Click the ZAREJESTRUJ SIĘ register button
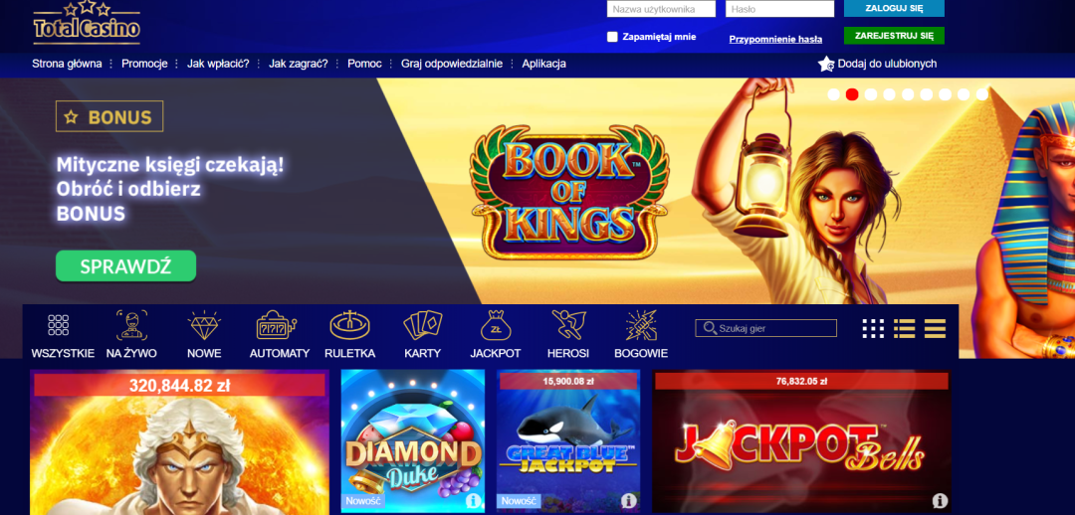 (x=894, y=35)
